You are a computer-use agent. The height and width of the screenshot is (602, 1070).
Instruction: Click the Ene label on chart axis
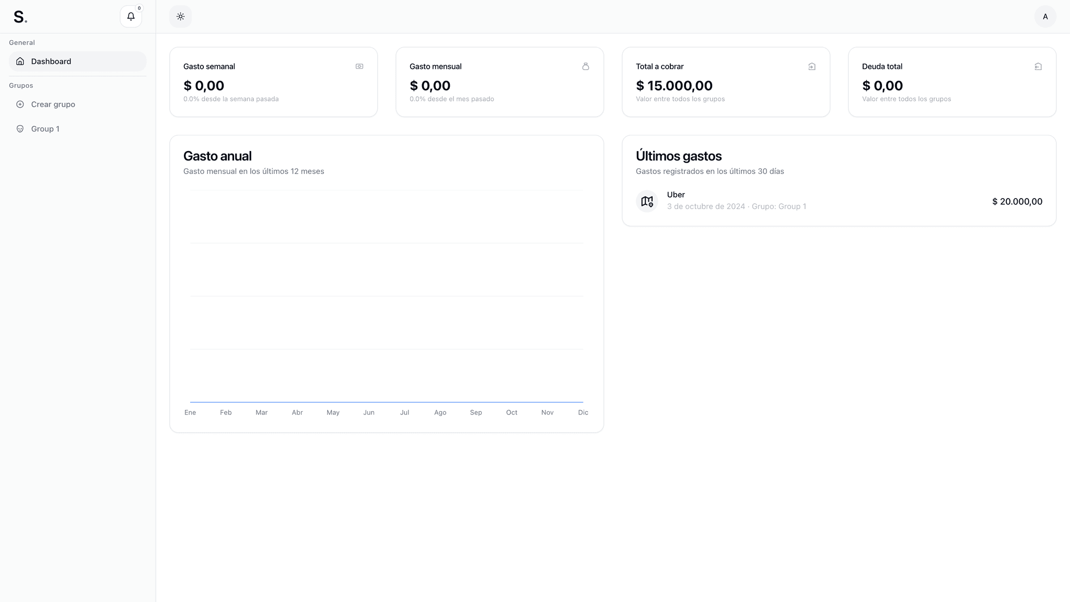tap(190, 412)
